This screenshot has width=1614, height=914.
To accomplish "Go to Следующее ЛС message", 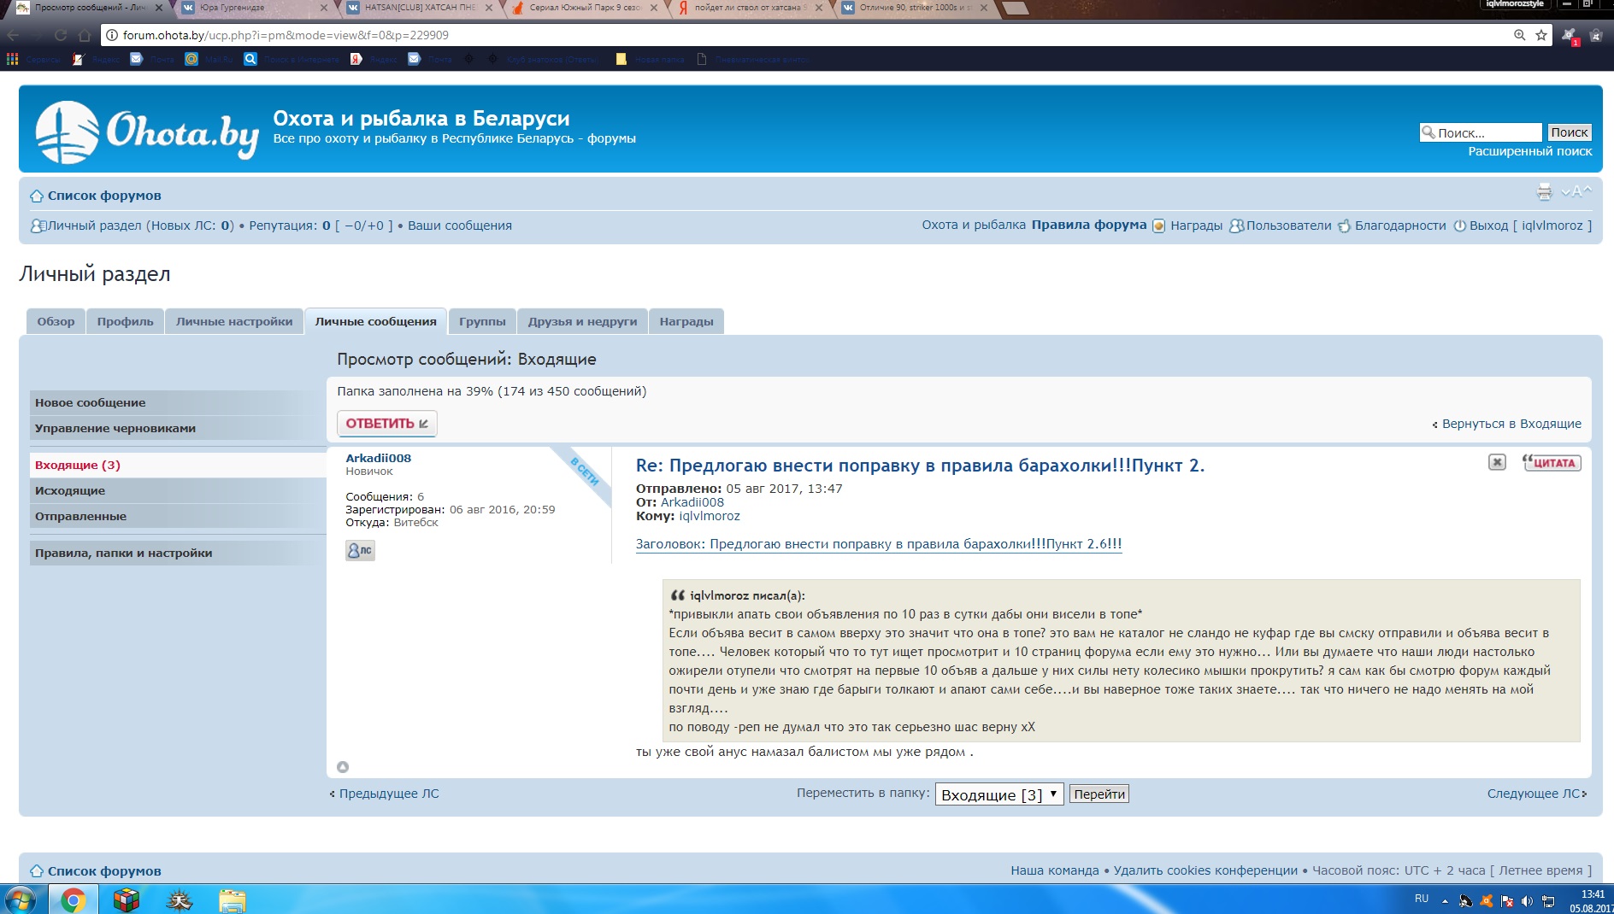I will [x=1534, y=794].
